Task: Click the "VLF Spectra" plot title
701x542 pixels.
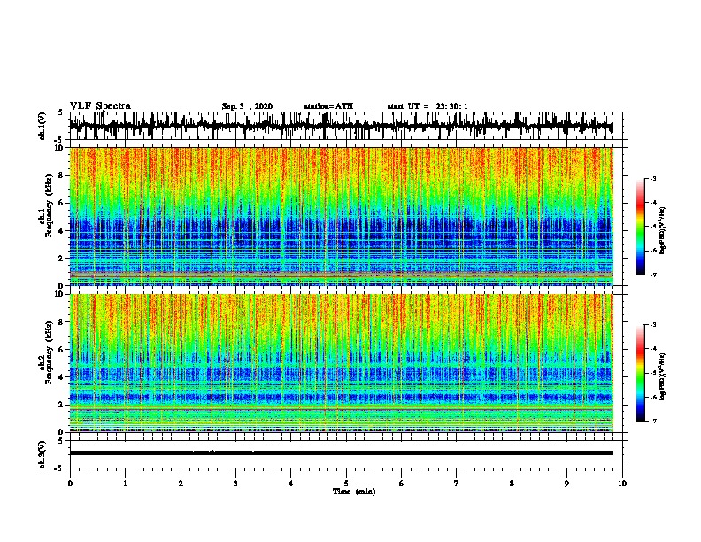Action: (x=100, y=106)
